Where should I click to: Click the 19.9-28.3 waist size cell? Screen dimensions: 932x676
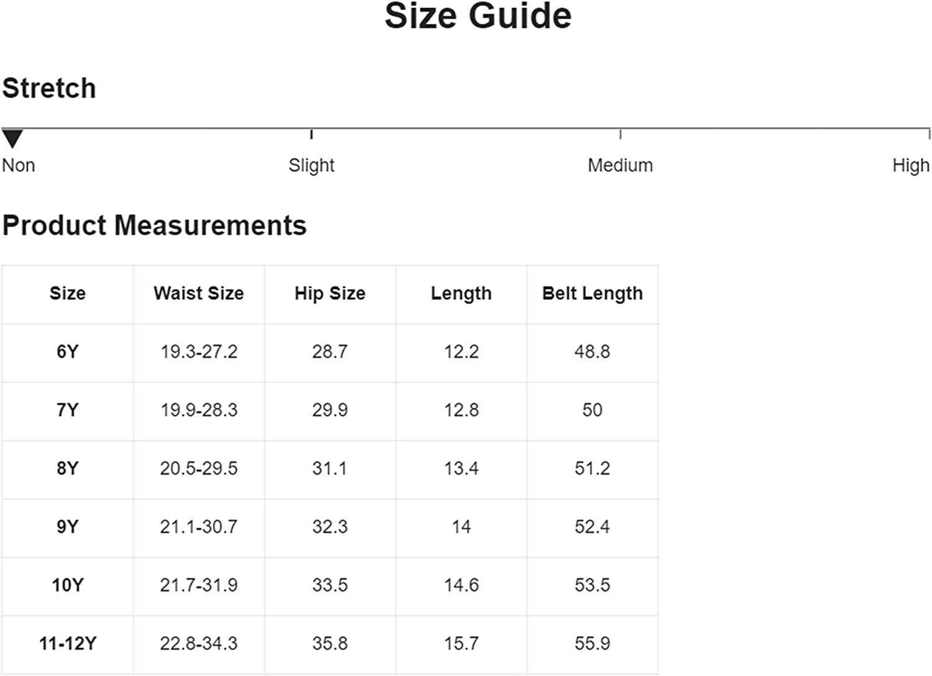pyautogui.click(x=199, y=410)
